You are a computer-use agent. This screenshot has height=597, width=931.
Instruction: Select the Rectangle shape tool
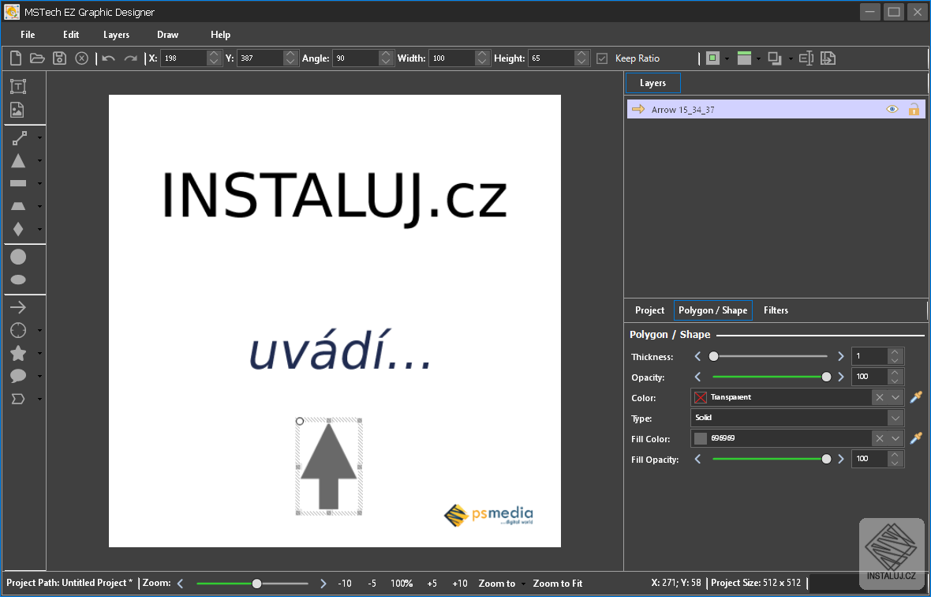(x=18, y=183)
